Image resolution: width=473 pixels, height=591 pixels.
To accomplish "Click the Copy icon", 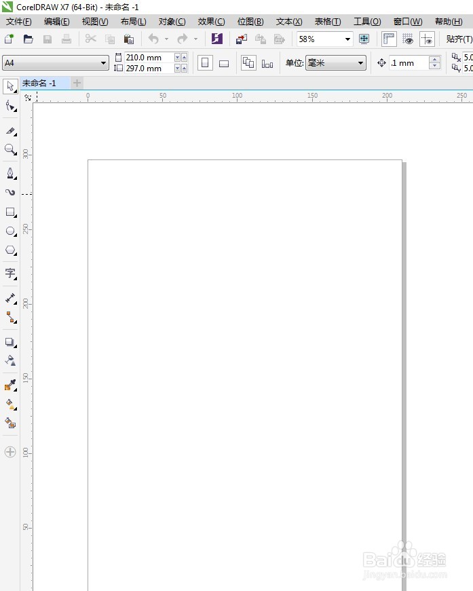I will click(110, 39).
